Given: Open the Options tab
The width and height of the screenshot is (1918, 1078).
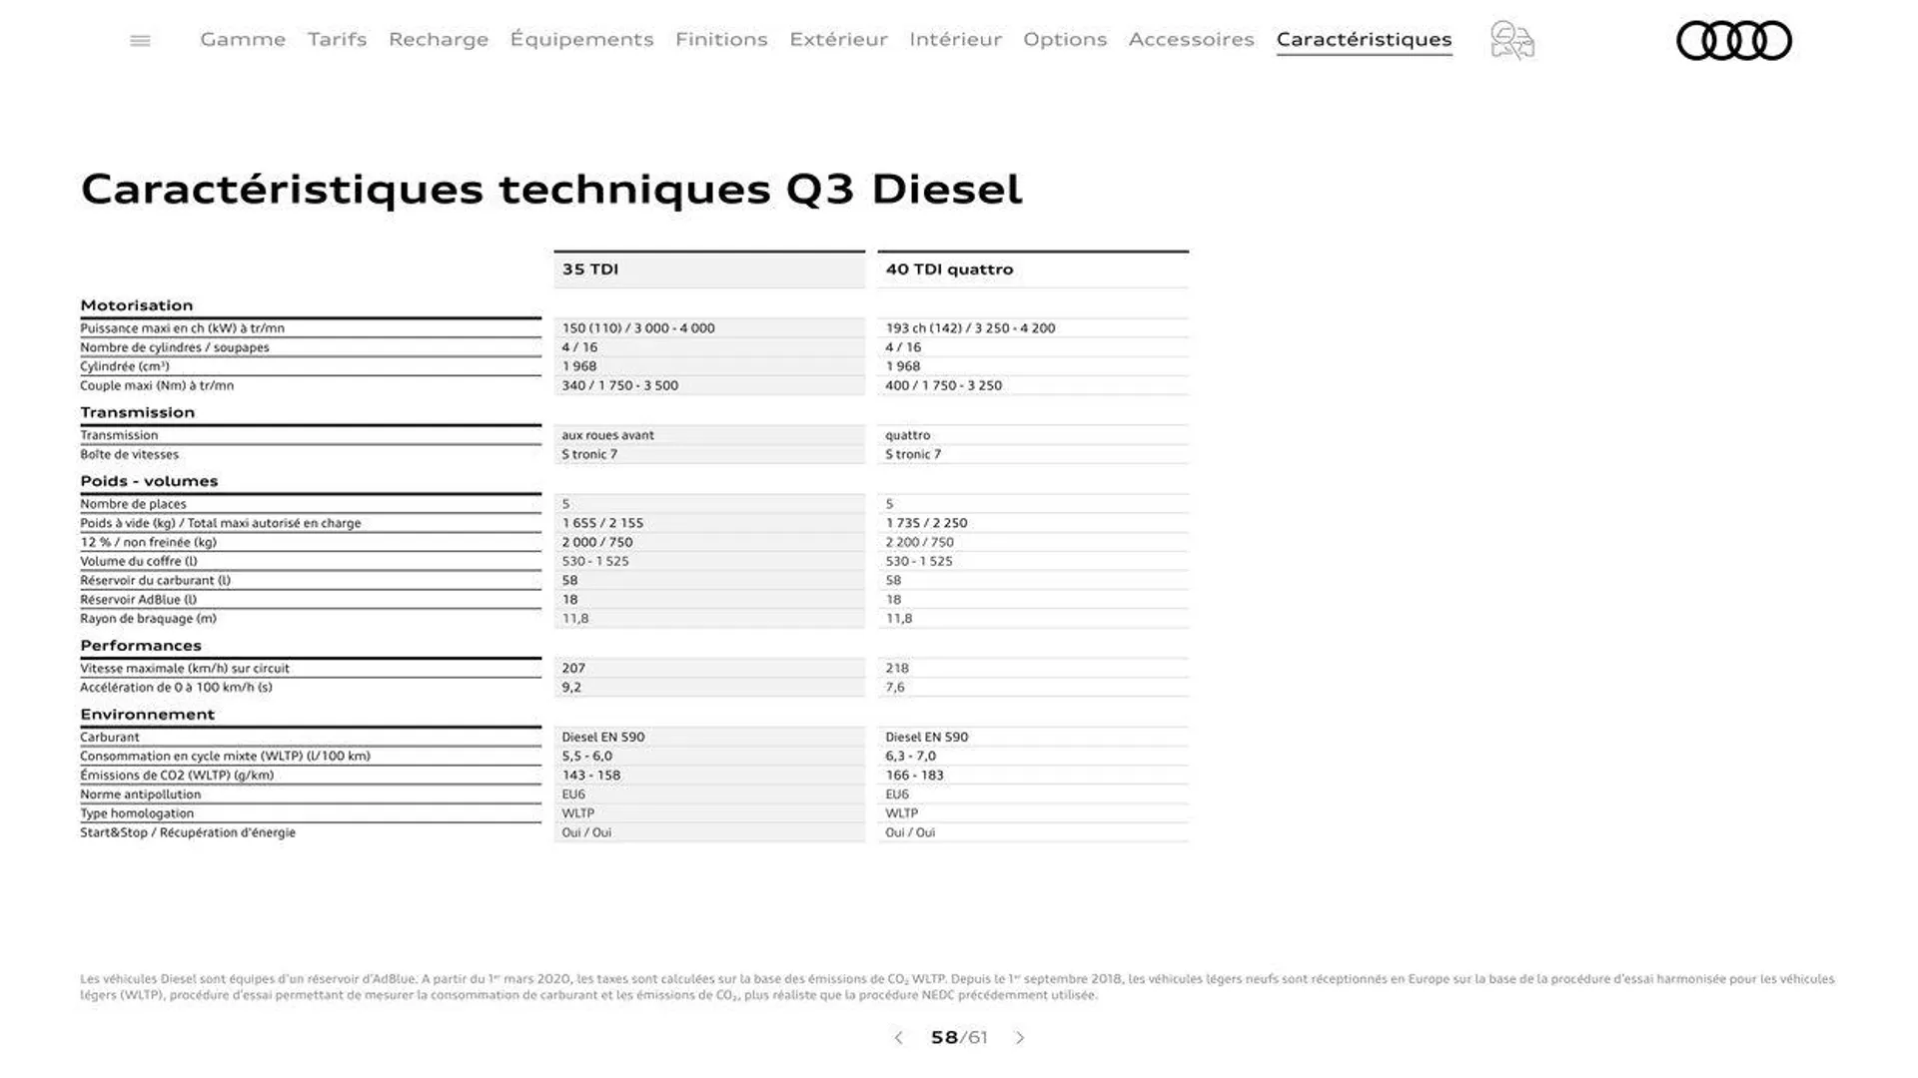Looking at the screenshot, I should 1065,39.
